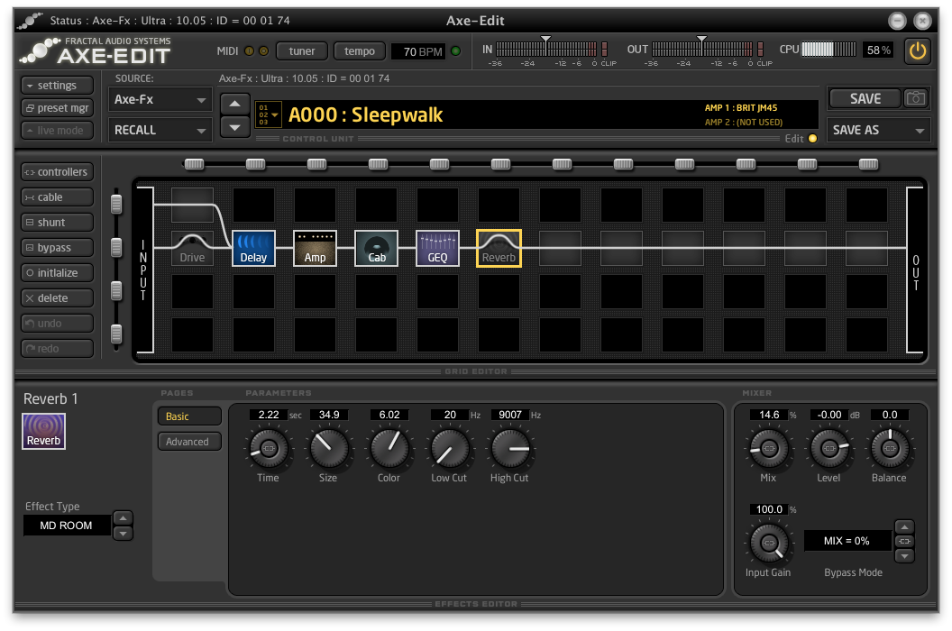The width and height of the screenshot is (952, 631).
Task: Click the 2.22 sec Time value field
Action: pyautogui.click(x=269, y=415)
